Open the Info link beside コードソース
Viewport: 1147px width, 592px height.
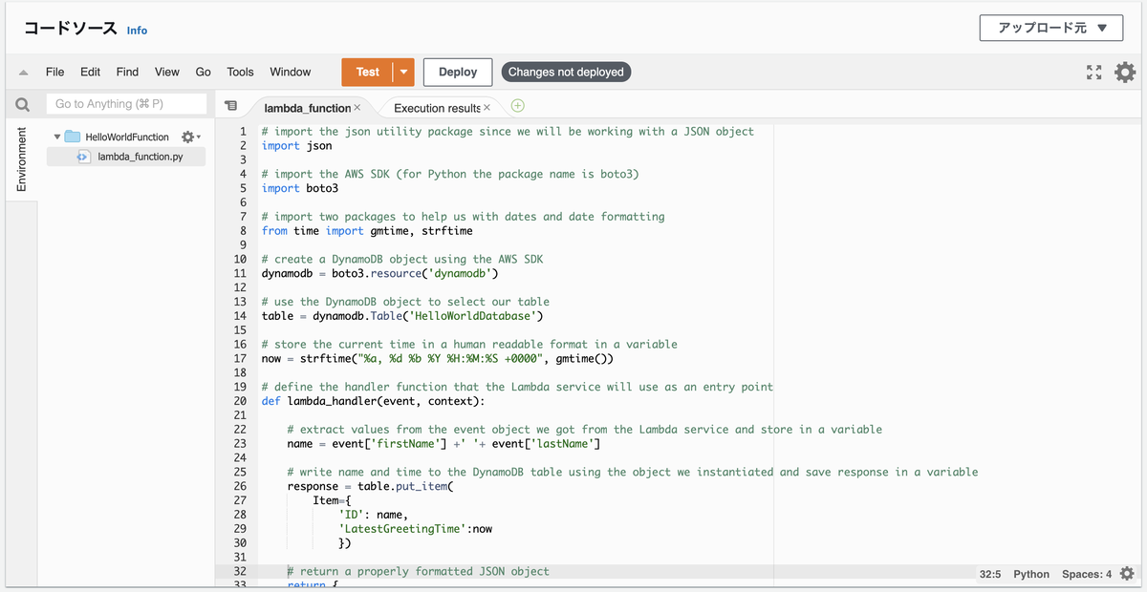[138, 31]
